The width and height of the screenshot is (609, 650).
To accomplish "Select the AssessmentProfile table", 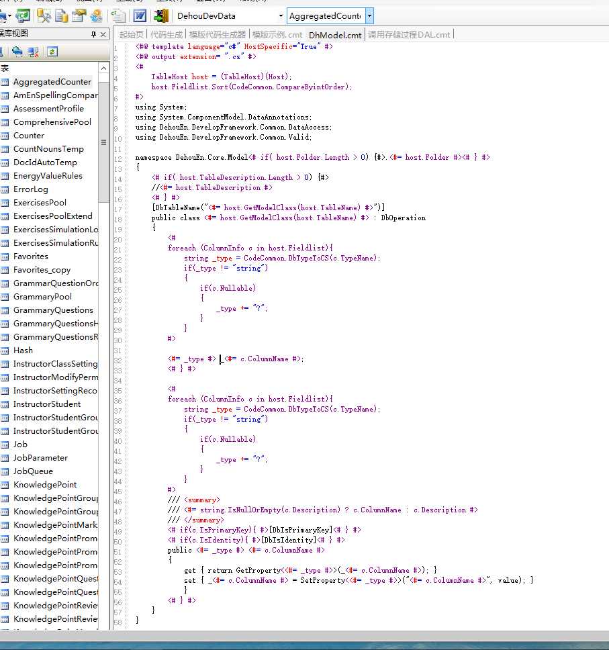I will [x=48, y=109].
